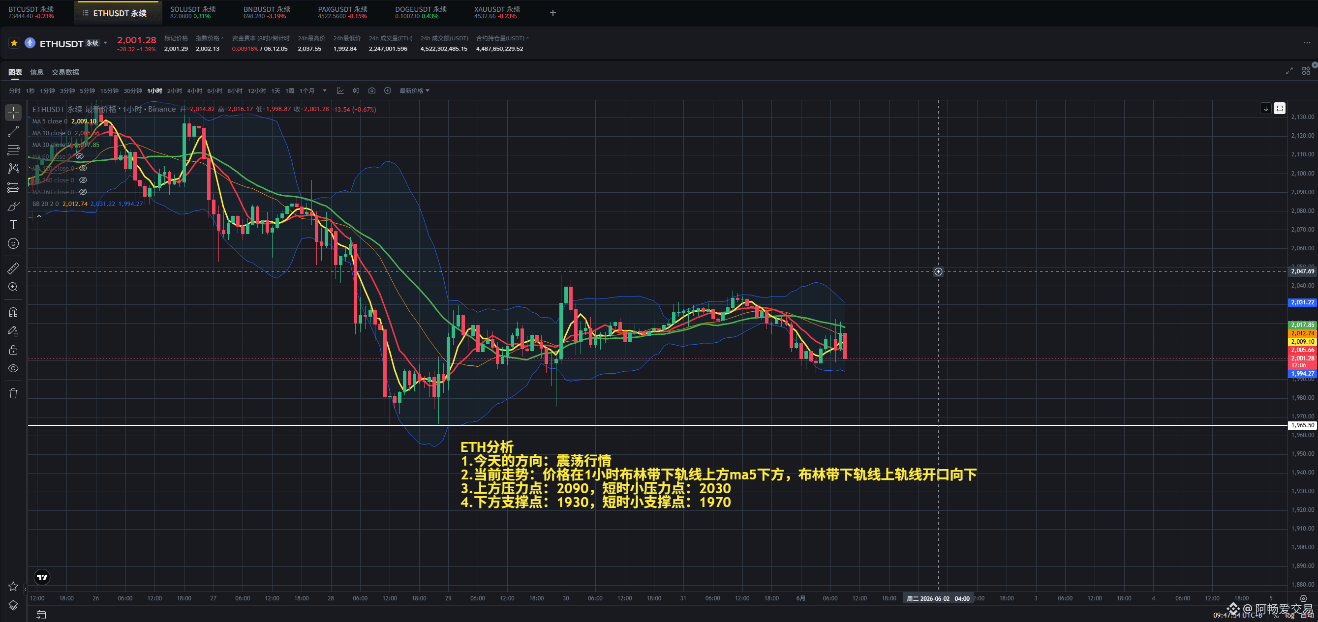Viewport: 1318px width, 622px height.
Task: Select the crosshair cursor tool
Action: [13, 113]
